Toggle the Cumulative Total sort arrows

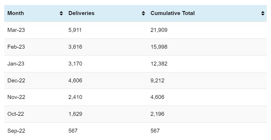click(263, 13)
